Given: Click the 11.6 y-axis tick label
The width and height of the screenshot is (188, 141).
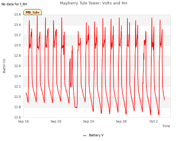Looking at the screenshot, I should [x=18, y=117].
